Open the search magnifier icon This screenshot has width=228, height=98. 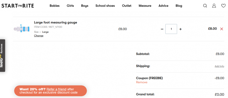[x=205, y=6]
